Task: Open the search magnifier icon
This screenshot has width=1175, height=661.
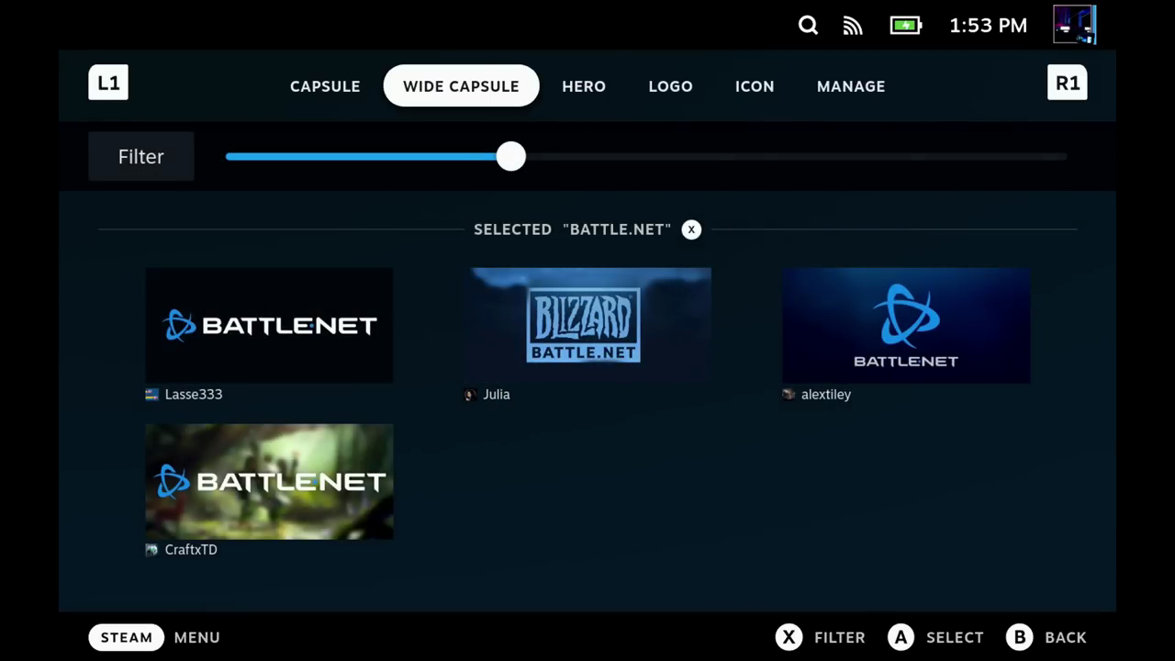Action: (x=808, y=26)
